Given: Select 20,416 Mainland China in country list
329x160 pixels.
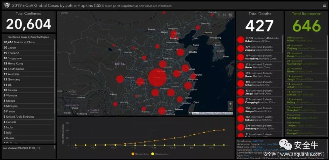Looking at the screenshot, I should (x=19, y=42).
